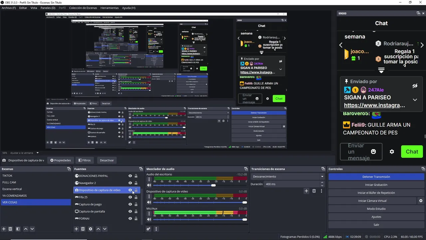Toggle visibility of Captura de pantalla source
The image size is (426, 240).
pyautogui.click(x=130, y=211)
